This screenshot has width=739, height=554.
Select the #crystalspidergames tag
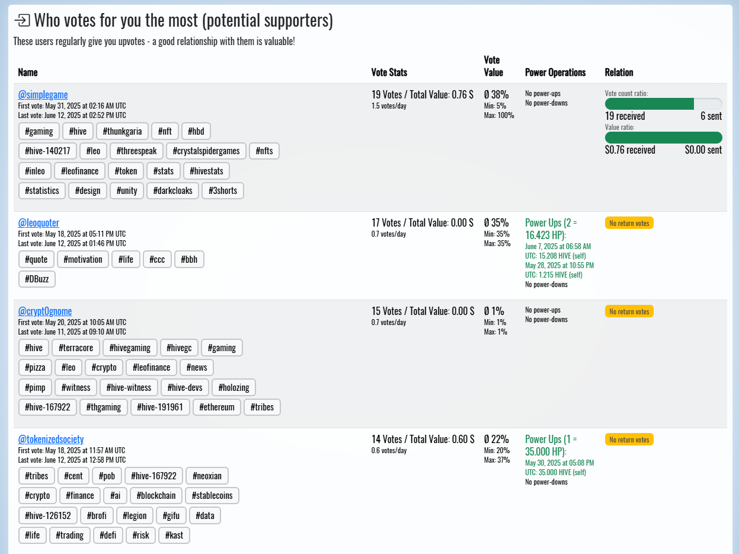point(206,151)
